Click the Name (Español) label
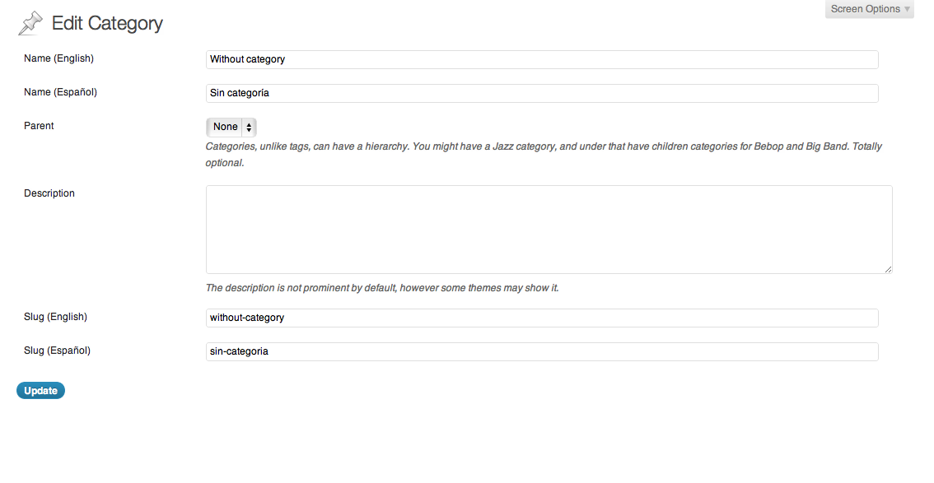The width and height of the screenshot is (934, 483). 60,92
